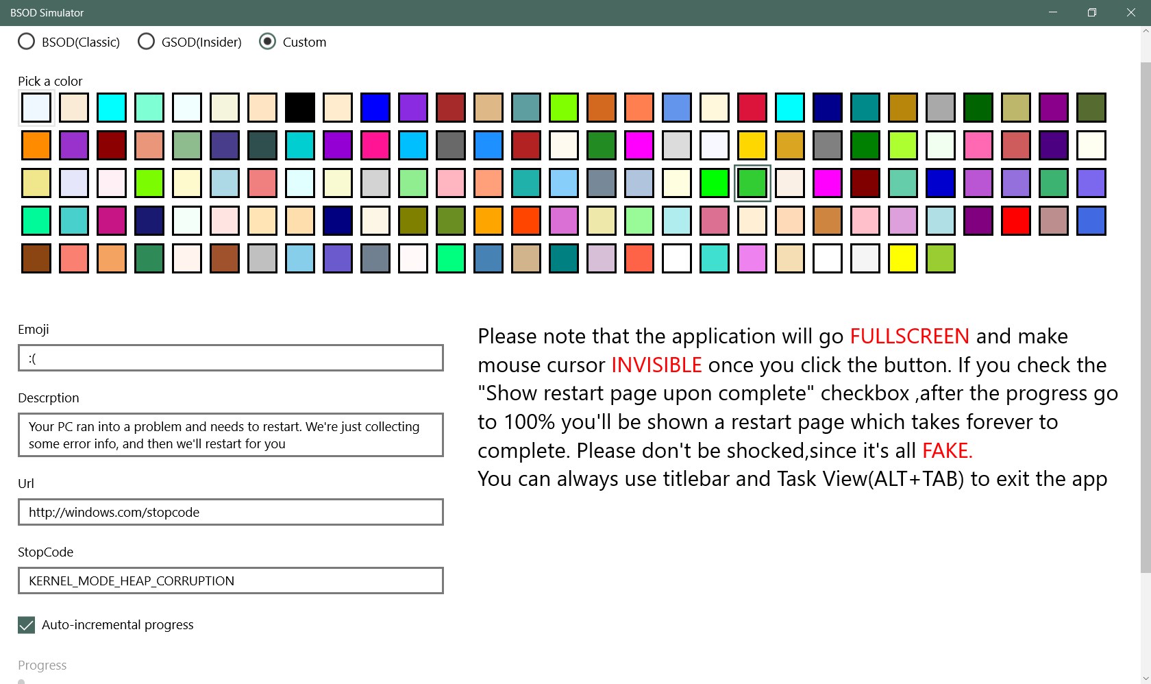Viewport: 1151px width, 684px height.
Task: Choose the ivory swatch ending the second row
Action: [x=1091, y=145]
